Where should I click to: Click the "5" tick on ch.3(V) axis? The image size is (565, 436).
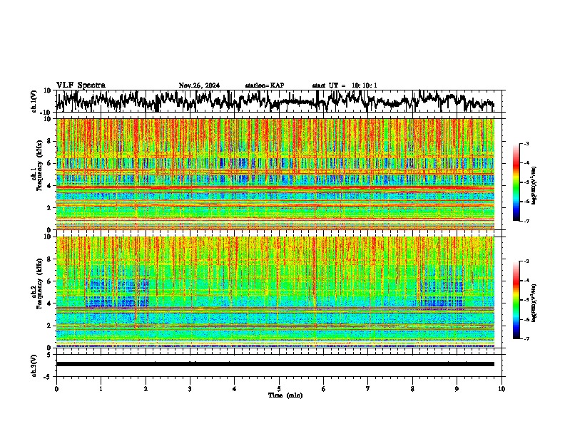coord(50,355)
